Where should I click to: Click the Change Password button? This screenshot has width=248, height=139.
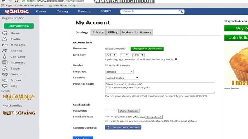[129, 111]
